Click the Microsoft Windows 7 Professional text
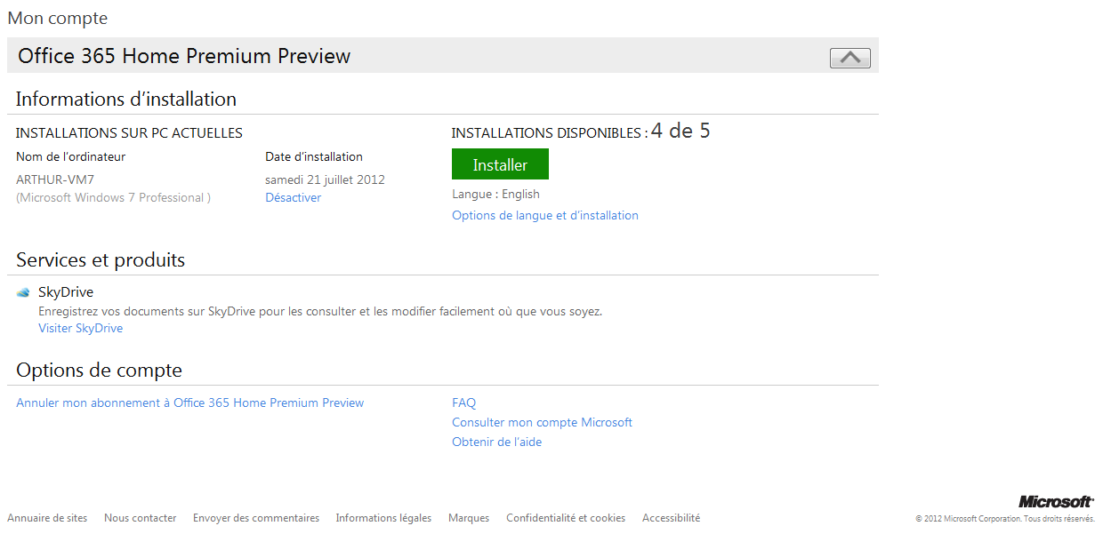This screenshot has height=534, width=1103. tap(113, 197)
